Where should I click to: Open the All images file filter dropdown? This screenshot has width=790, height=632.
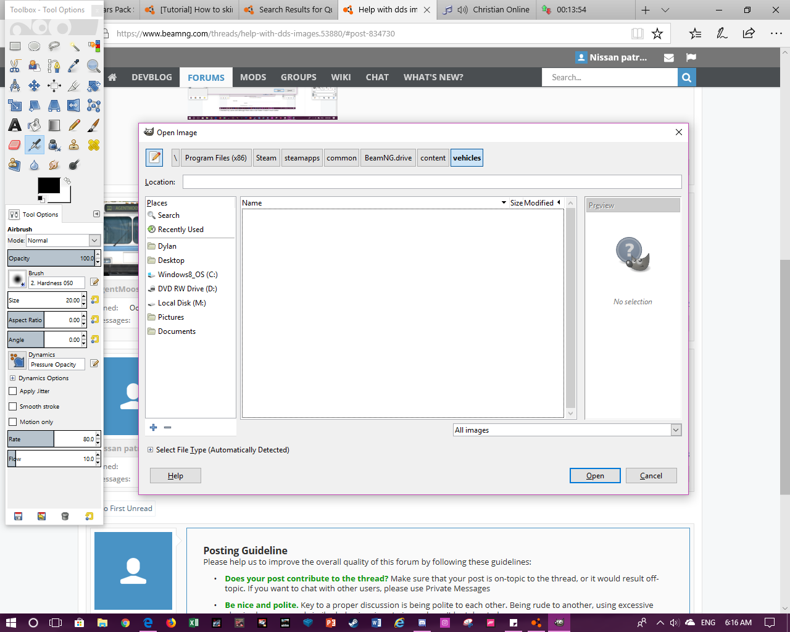[x=567, y=430]
